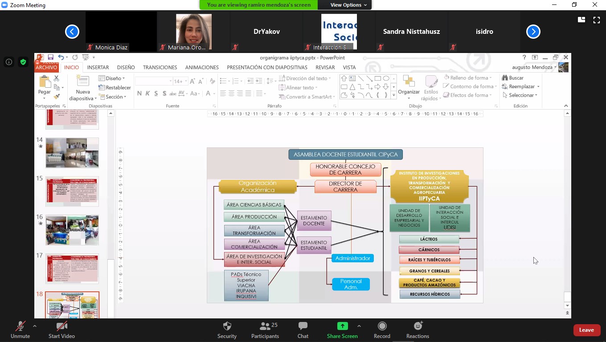Click the meeting information icon

8,62
